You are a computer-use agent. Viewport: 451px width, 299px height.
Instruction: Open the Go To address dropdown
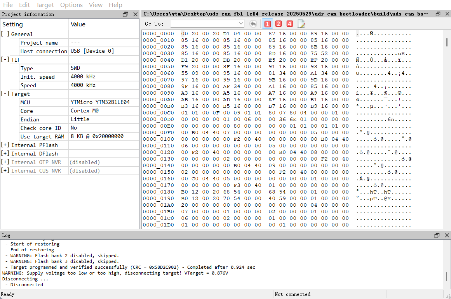click(x=241, y=24)
